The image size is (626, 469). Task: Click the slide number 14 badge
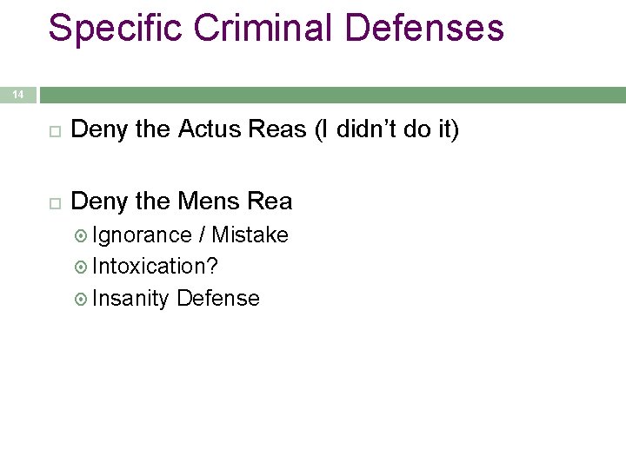pyautogui.click(x=18, y=95)
